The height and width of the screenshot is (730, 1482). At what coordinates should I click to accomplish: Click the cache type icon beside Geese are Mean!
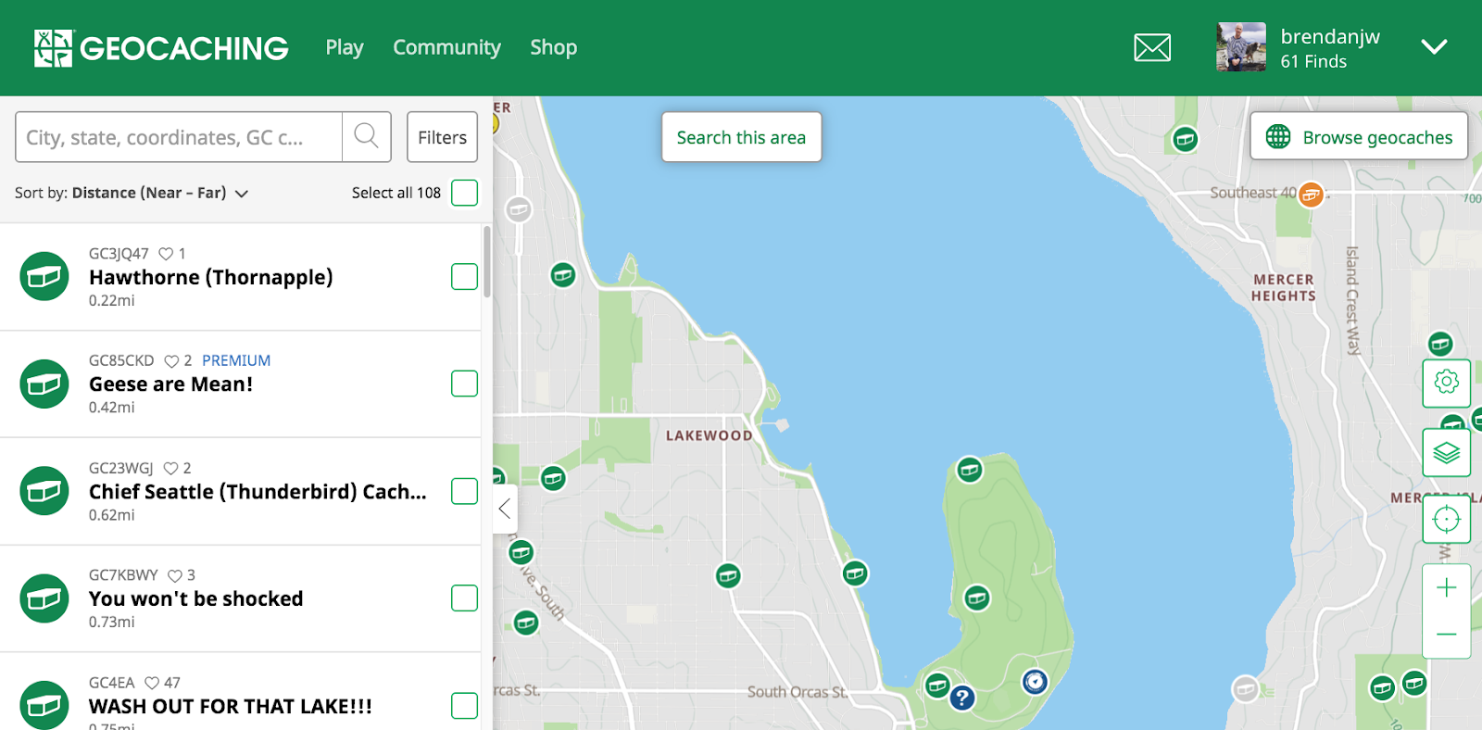tap(44, 384)
